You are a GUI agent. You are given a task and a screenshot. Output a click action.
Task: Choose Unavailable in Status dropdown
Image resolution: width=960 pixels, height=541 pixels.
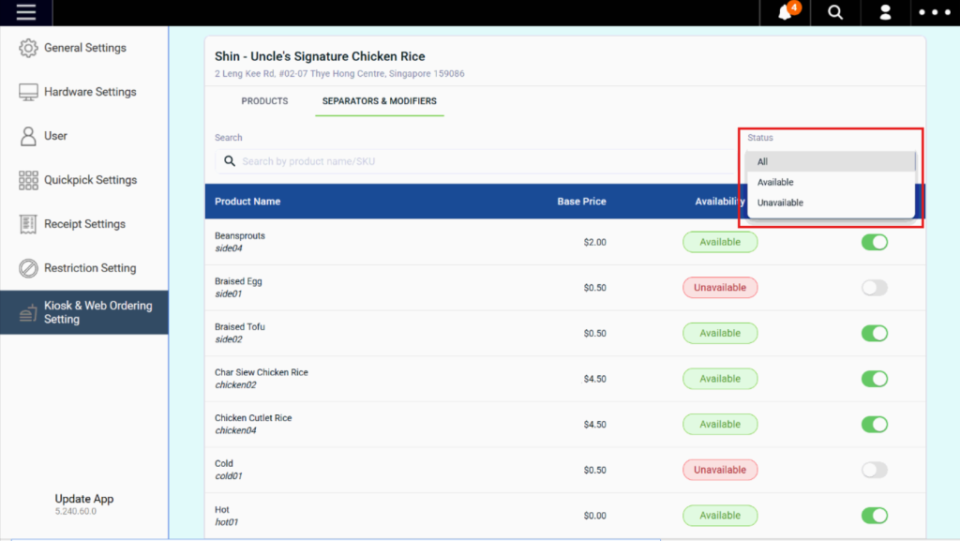click(831, 203)
